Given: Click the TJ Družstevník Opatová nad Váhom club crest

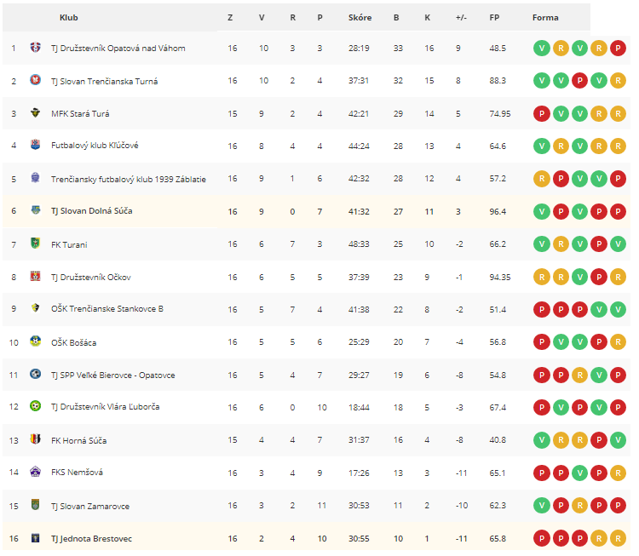Looking at the screenshot, I should pos(36,48).
